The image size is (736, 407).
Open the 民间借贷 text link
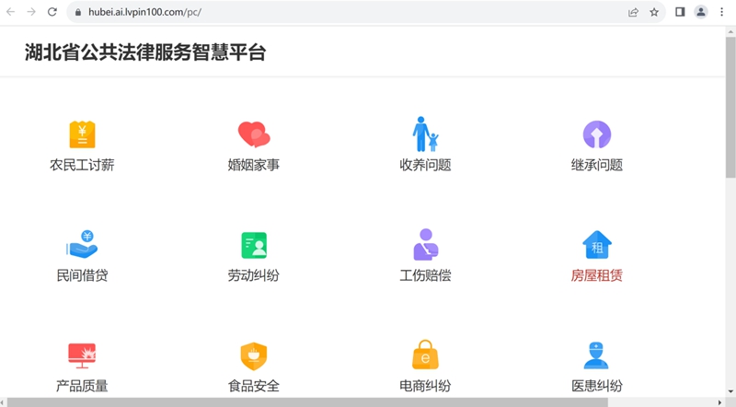pos(82,275)
